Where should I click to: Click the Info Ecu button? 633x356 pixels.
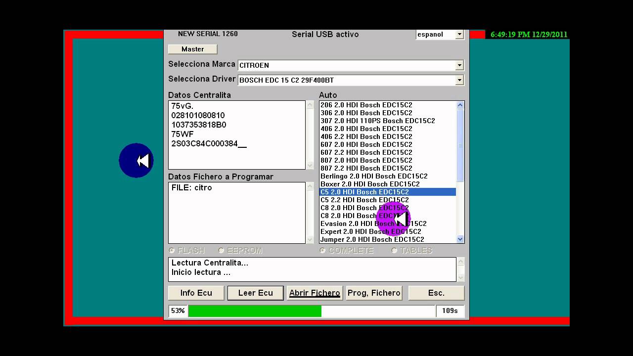tap(196, 293)
